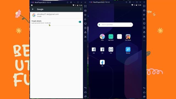This screenshot has width=176, height=99.
Task: Click the search for games input field
Action: click(x=115, y=25)
